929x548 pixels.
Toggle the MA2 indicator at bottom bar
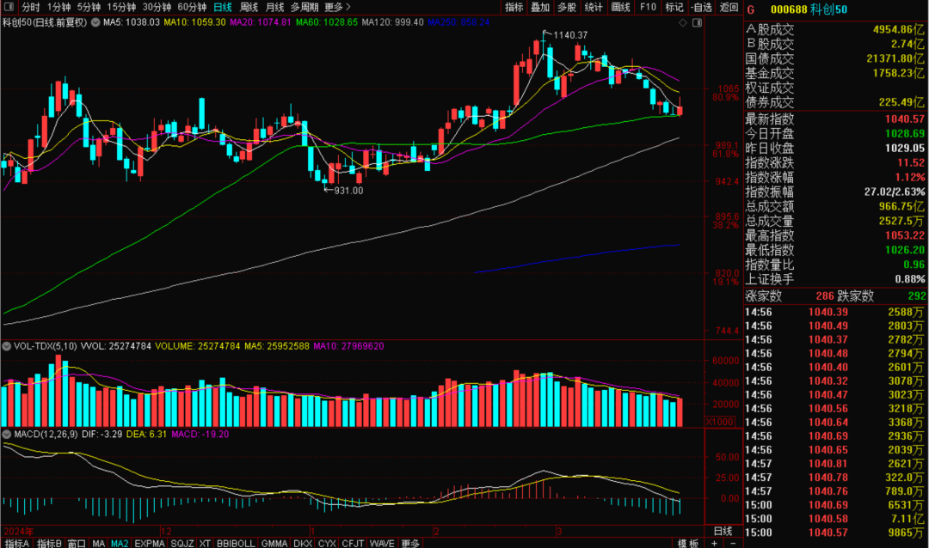[120, 543]
